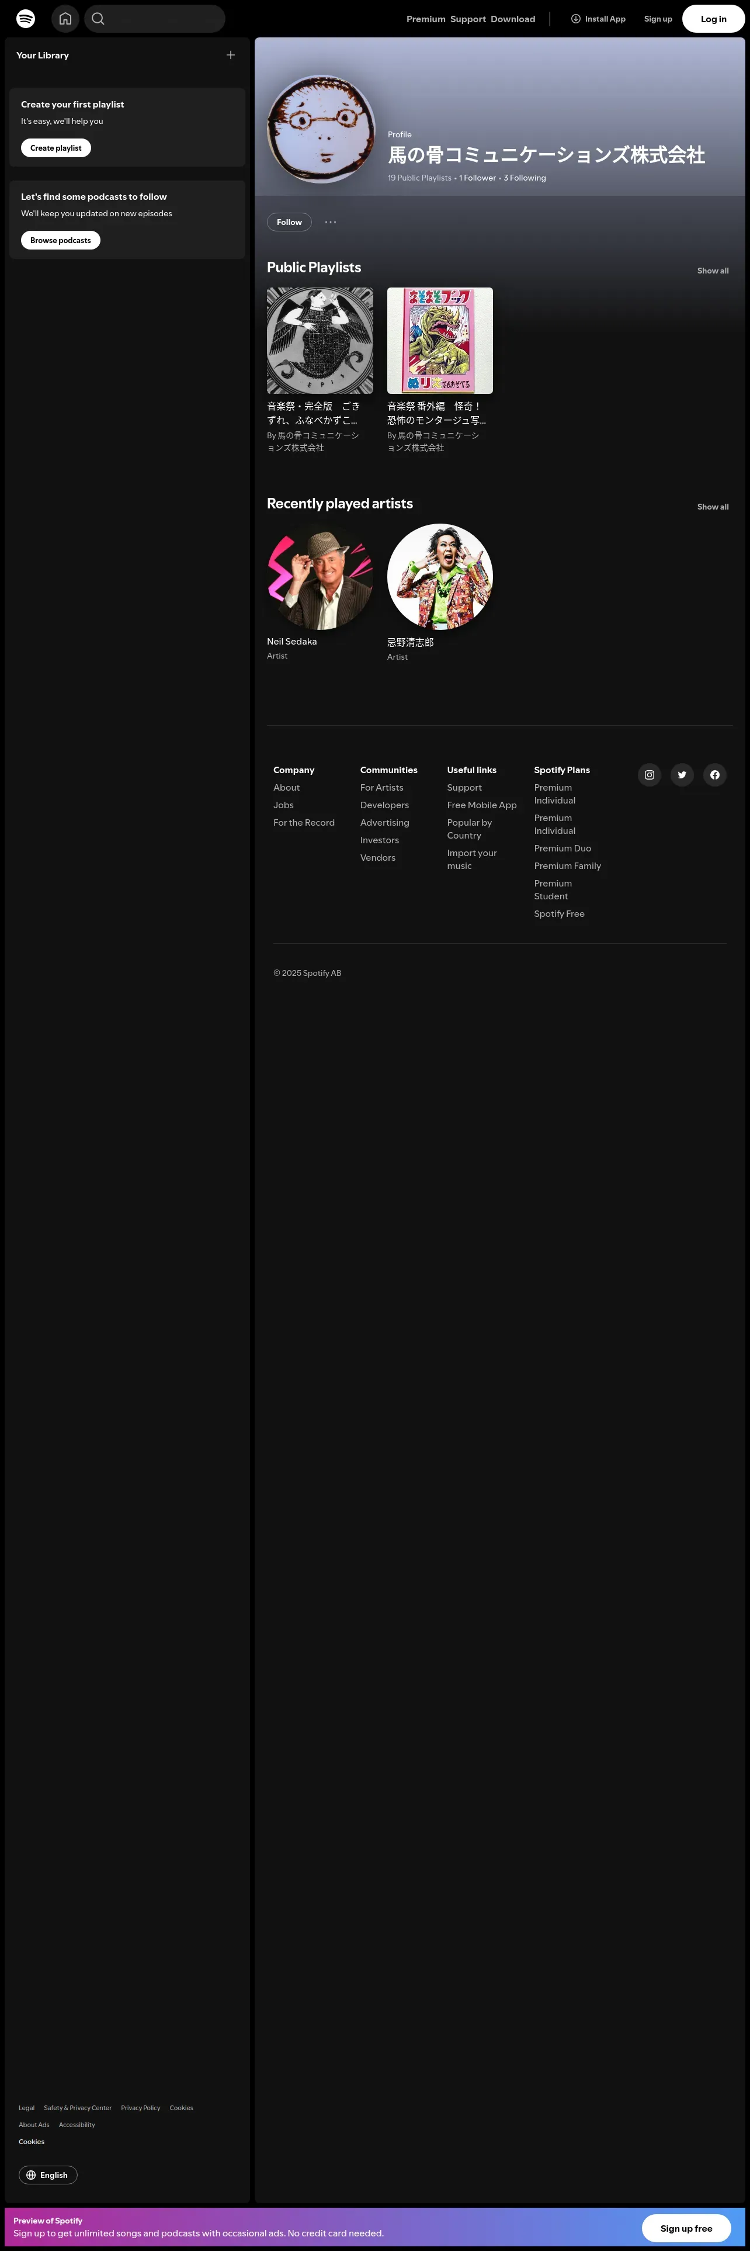Open About Ads sidebar link
Screen dimensions: 750x2251
[x=34, y=2124]
